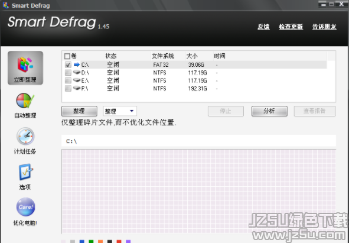Uncheck the C:\ volume checkbox
This screenshot has width=349, height=243.
tap(68, 64)
